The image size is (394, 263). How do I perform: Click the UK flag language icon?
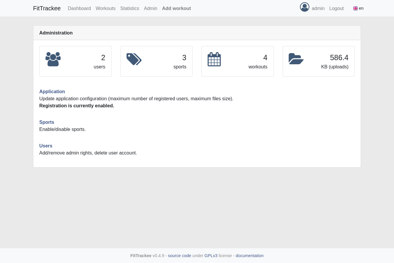355,9
